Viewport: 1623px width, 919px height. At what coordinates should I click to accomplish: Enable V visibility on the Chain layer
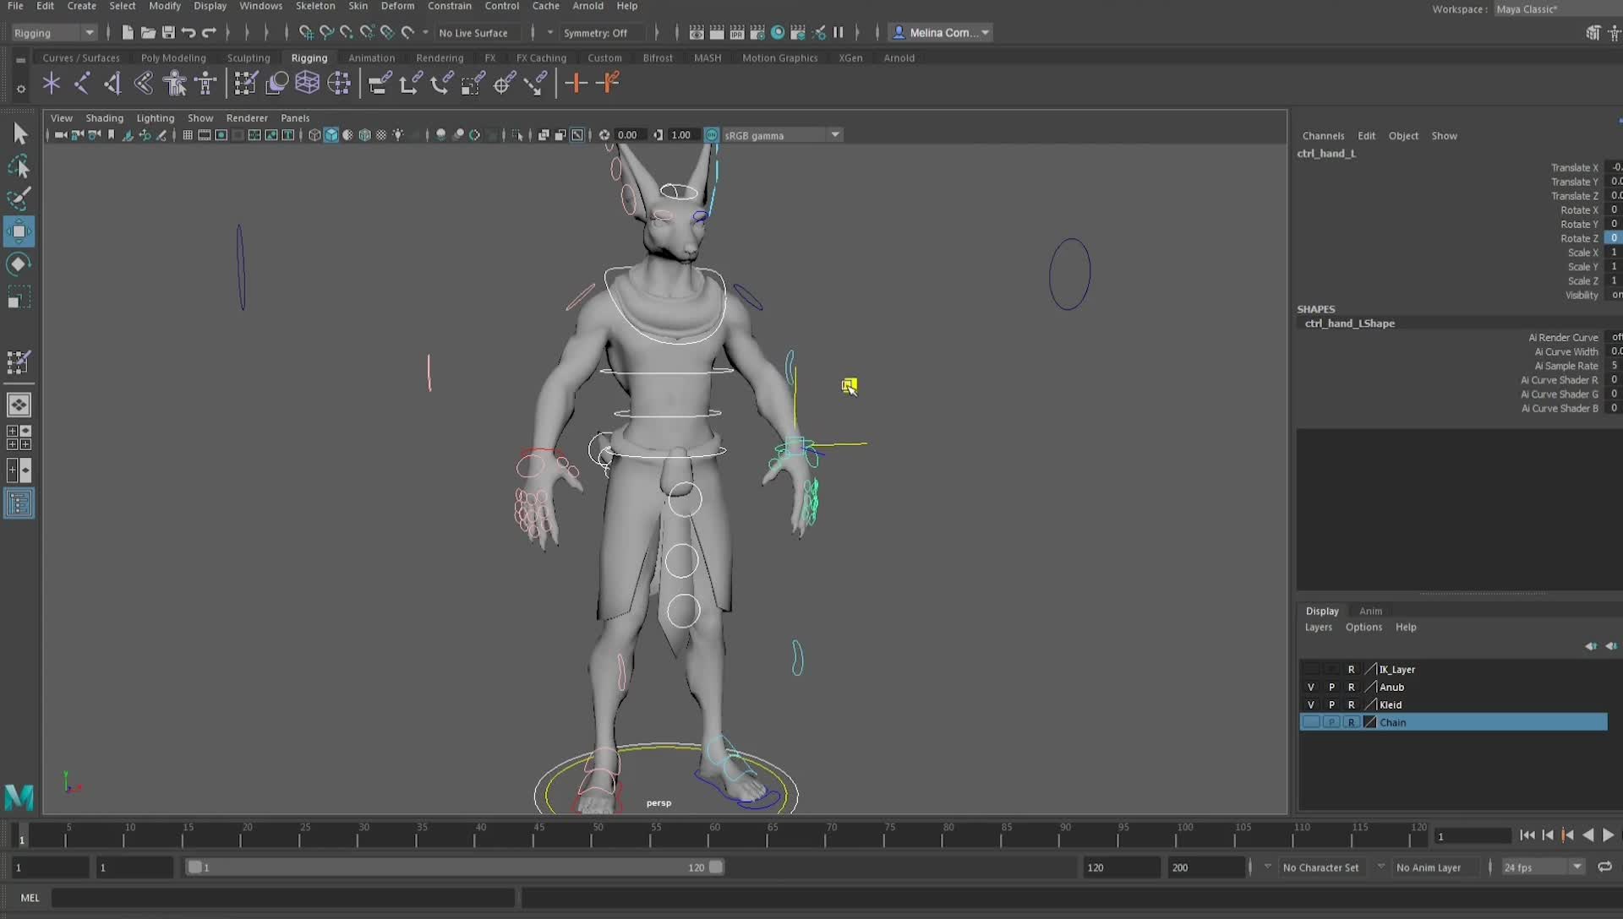click(x=1311, y=722)
